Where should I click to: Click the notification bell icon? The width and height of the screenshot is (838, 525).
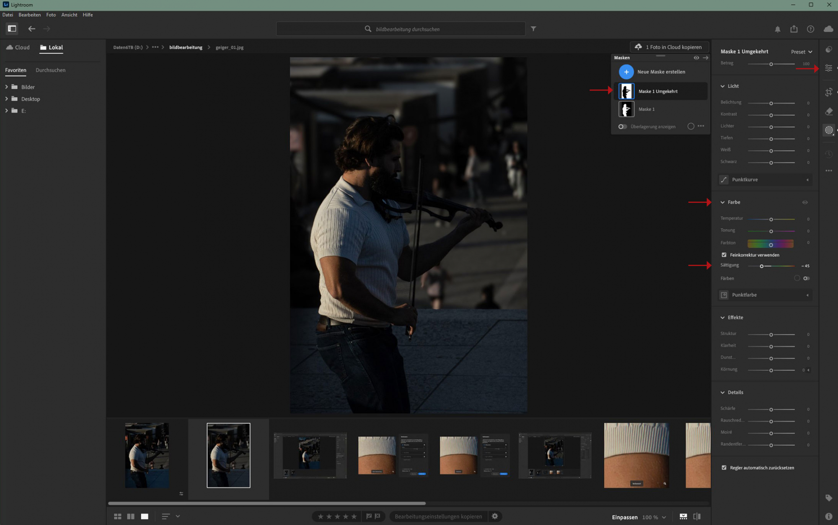[x=777, y=29]
